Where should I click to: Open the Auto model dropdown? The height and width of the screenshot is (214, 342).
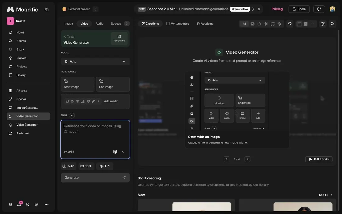pos(95,61)
